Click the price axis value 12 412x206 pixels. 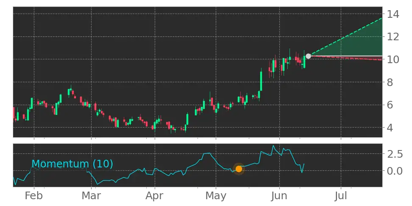[393, 36]
